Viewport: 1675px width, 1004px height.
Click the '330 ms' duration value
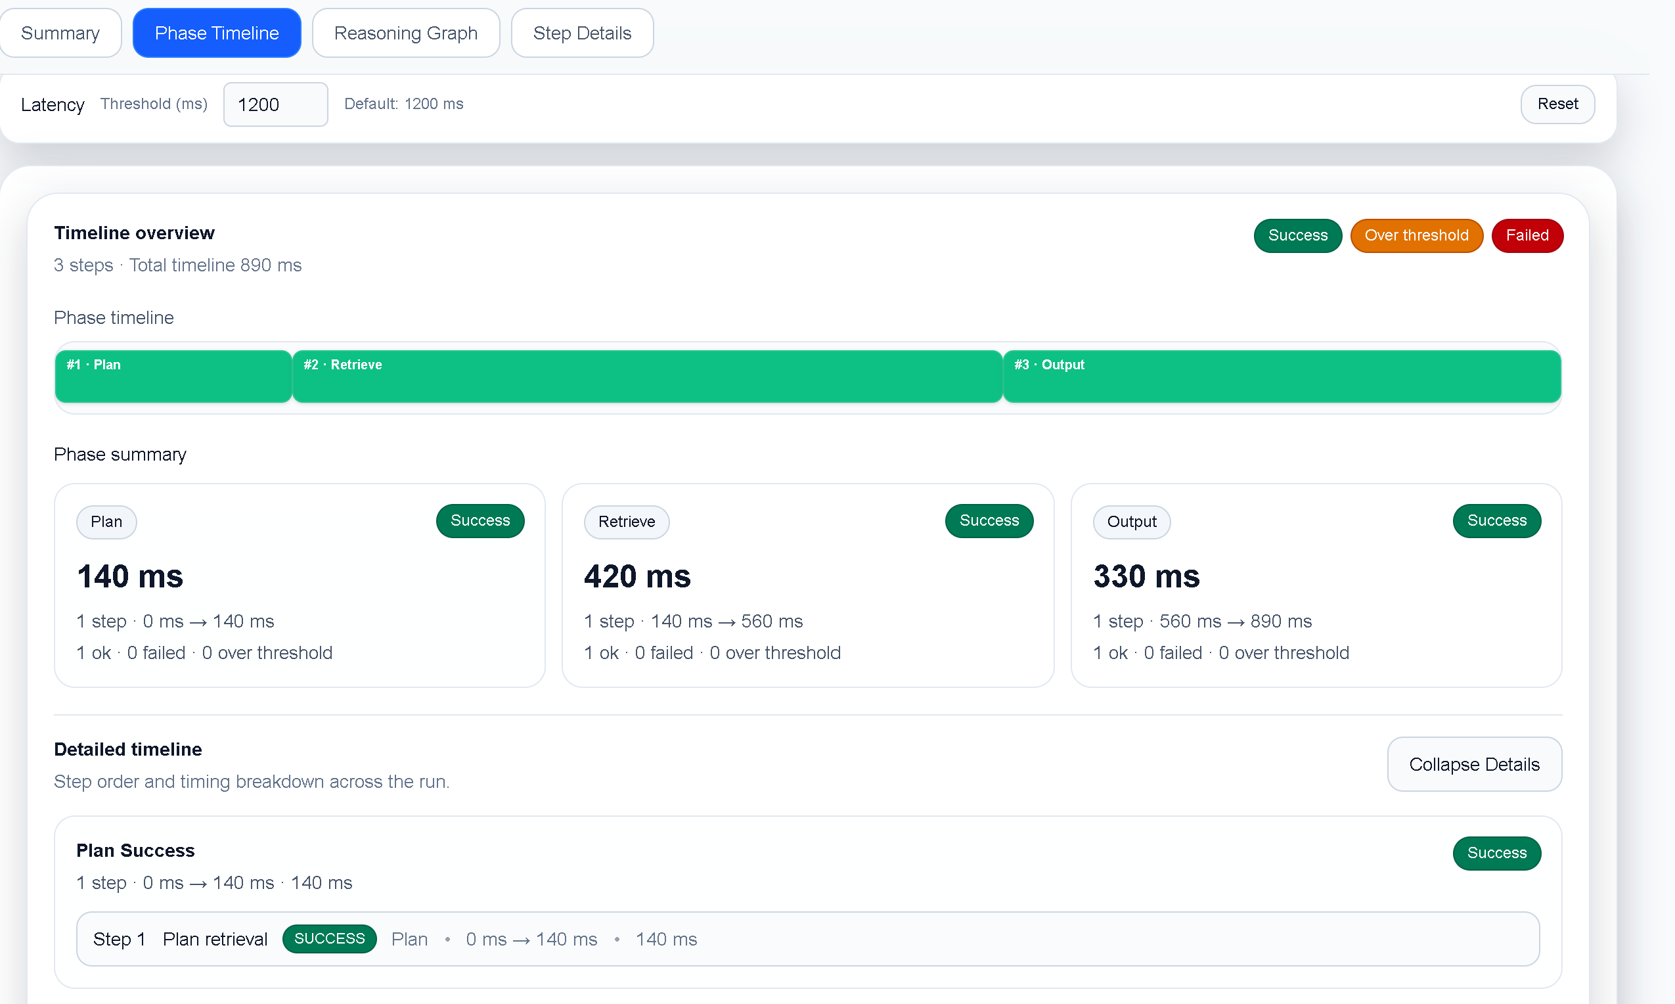(x=1146, y=576)
